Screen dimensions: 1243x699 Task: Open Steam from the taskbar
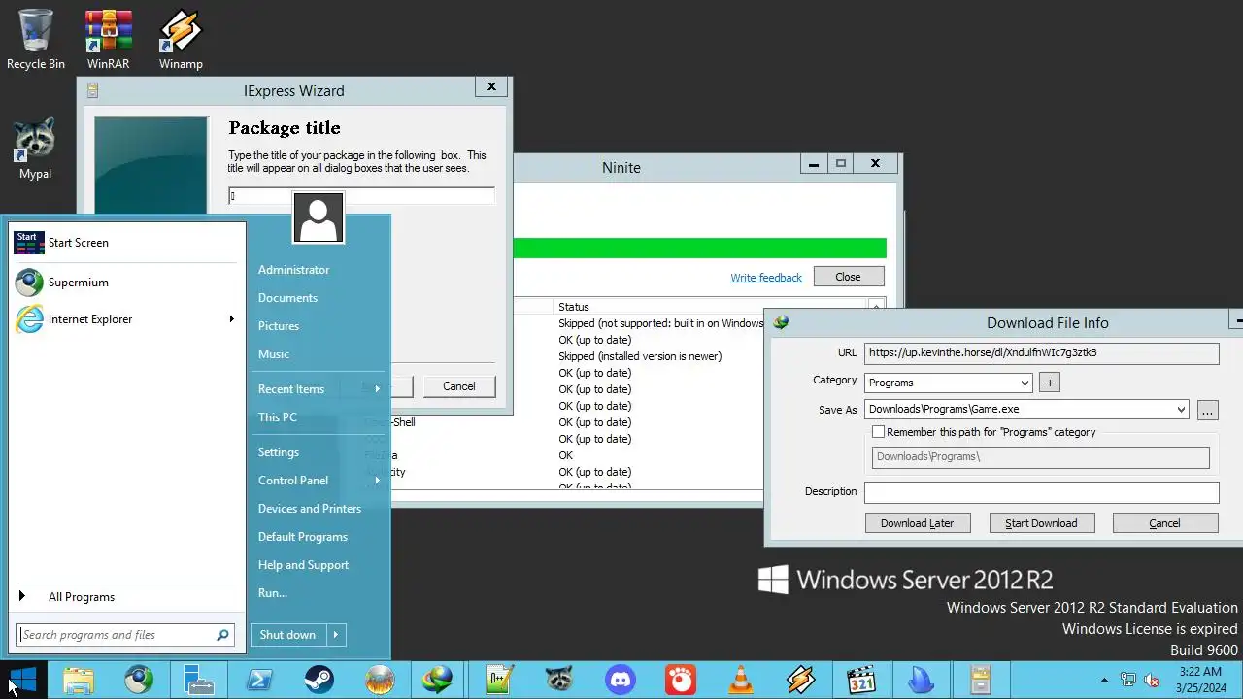click(x=319, y=680)
